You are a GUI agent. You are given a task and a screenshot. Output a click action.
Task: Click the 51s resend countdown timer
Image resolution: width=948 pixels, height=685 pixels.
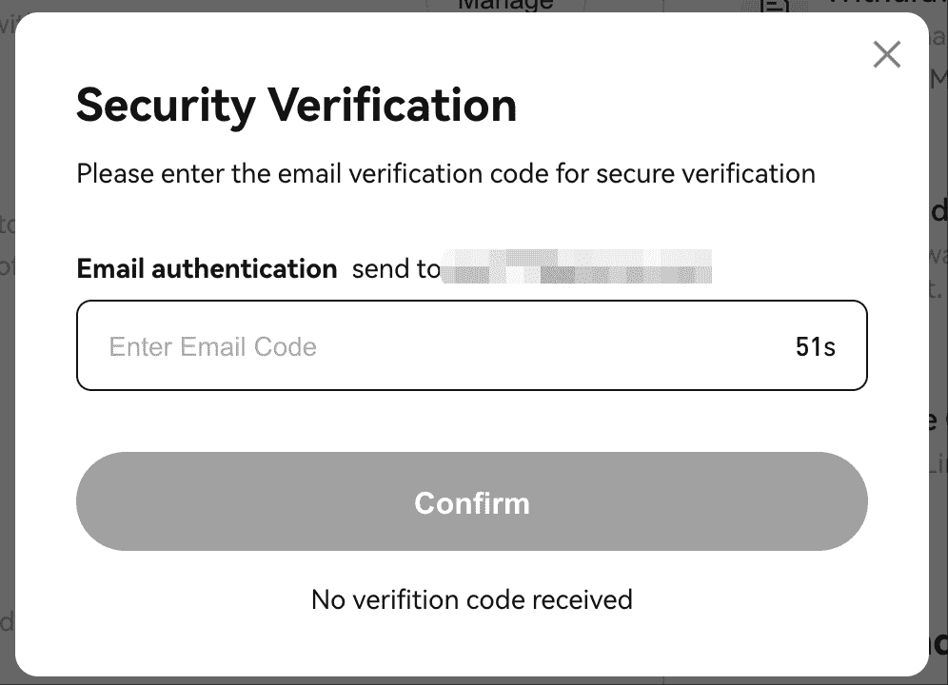click(x=815, y=346)
